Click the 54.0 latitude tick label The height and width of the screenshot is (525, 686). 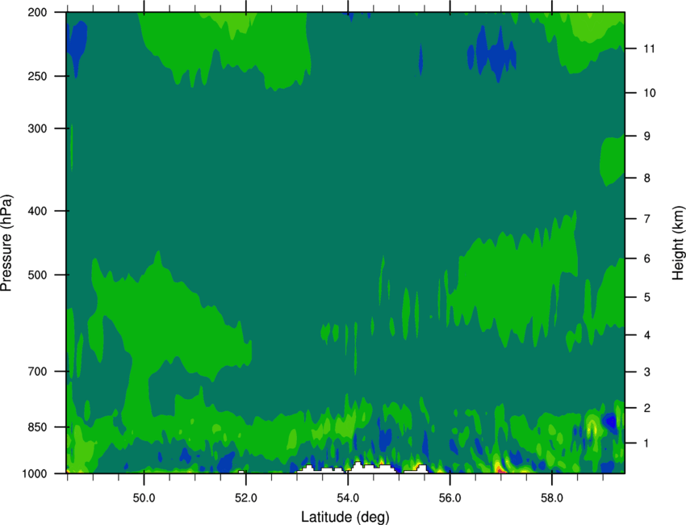(349, 498)
